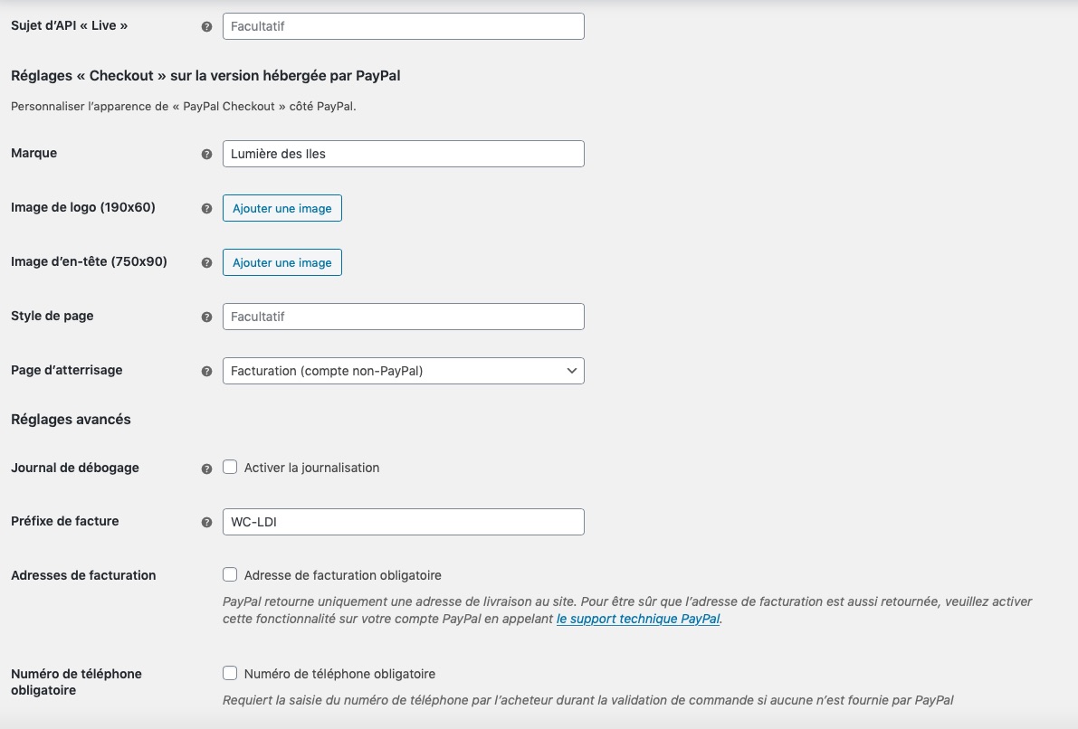Click the Marque field containing Lumière des Iles
This screenshot has width=1078, height=729.
404,154
